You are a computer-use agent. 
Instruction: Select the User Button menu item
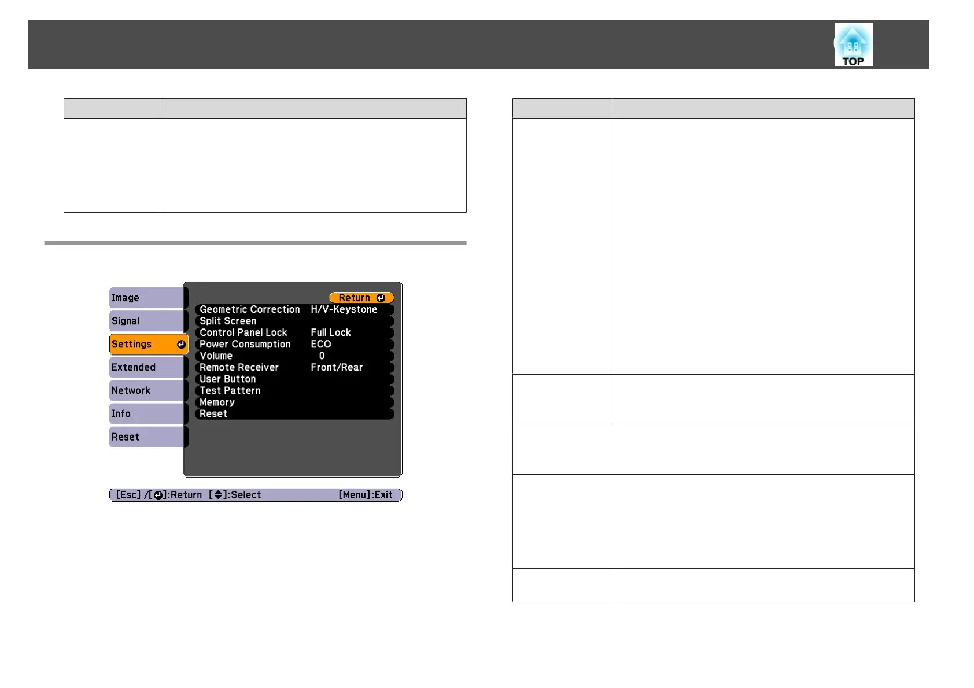294,379
